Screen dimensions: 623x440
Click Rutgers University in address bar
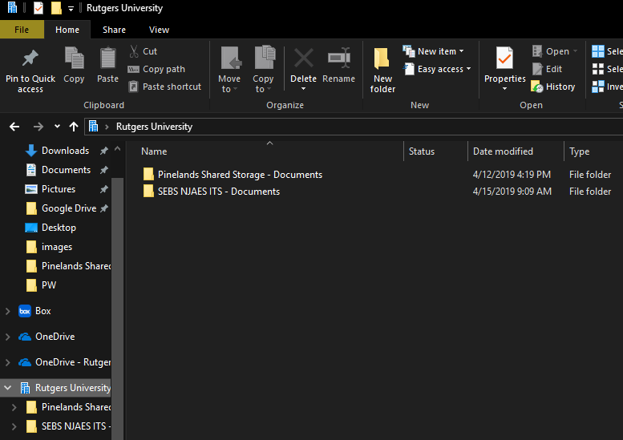pyautogui.click(x=154, y=127)
